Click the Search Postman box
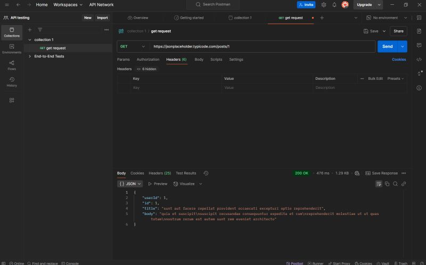The width and height of the screenshot is (426, 265). point(213,5)
